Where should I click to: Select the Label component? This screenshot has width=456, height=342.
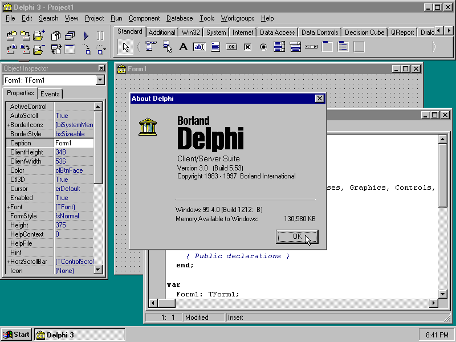click(x=183, y=47)
